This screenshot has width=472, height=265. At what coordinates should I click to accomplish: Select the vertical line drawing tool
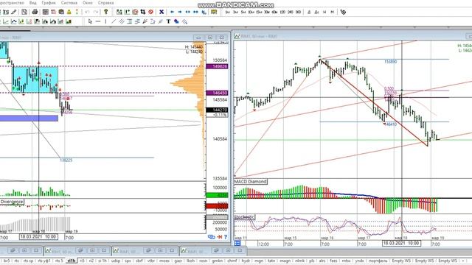[x=105, y=21]
